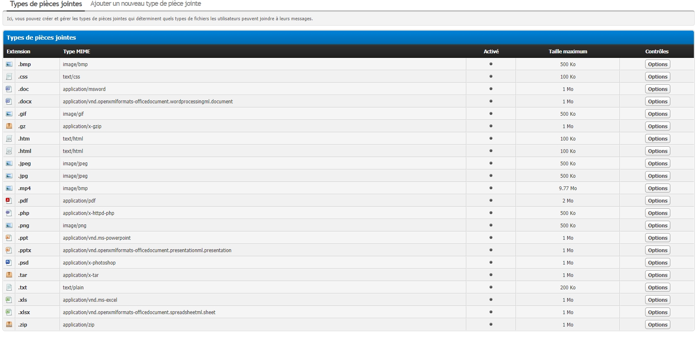Toggle the activated dot for .php
696x341 pixels.
pyautogui.click(x=491, y=213)
